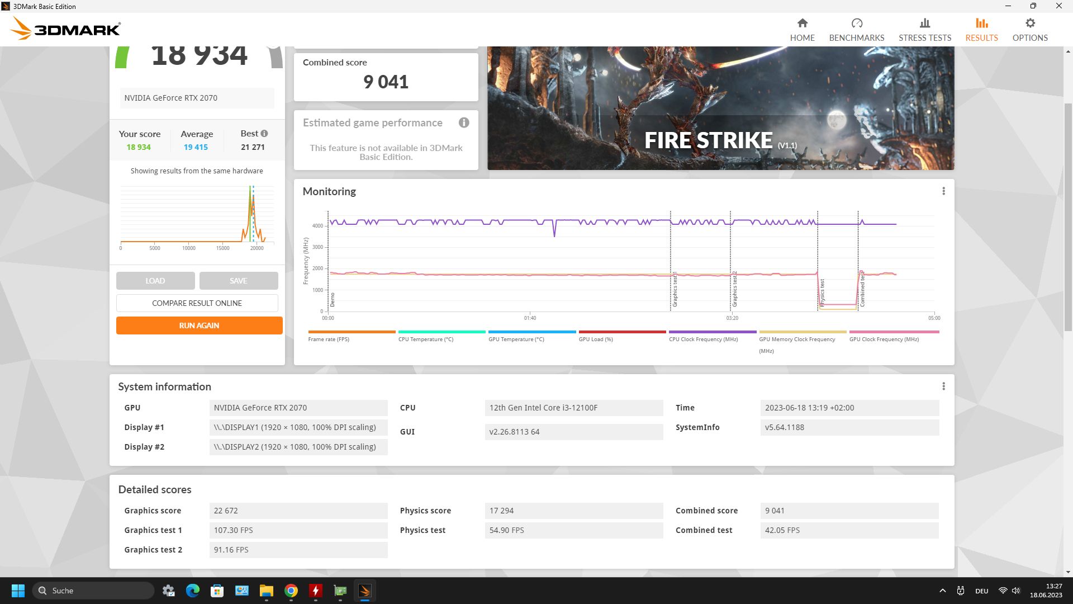Viewport: 1073px width, 604px height.
Task: Click the Compare Result Online button
Action: pos(197,303)
